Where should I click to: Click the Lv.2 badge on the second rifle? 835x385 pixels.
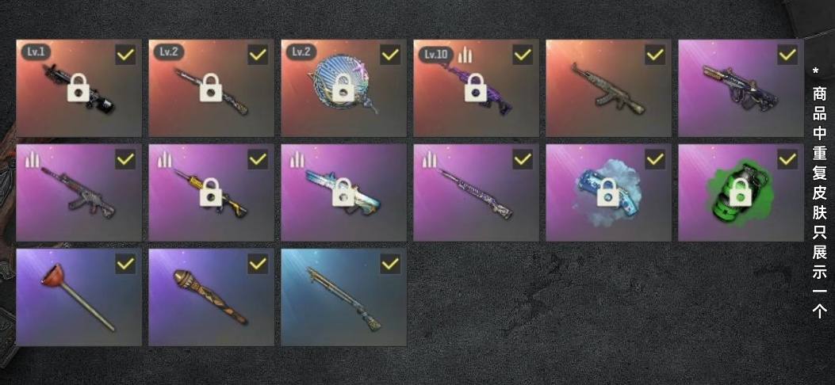click(170, 52)
